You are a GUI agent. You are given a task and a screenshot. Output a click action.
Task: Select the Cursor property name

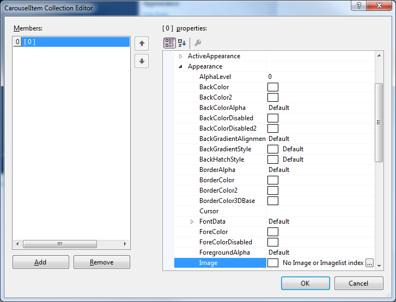point(209,211)
